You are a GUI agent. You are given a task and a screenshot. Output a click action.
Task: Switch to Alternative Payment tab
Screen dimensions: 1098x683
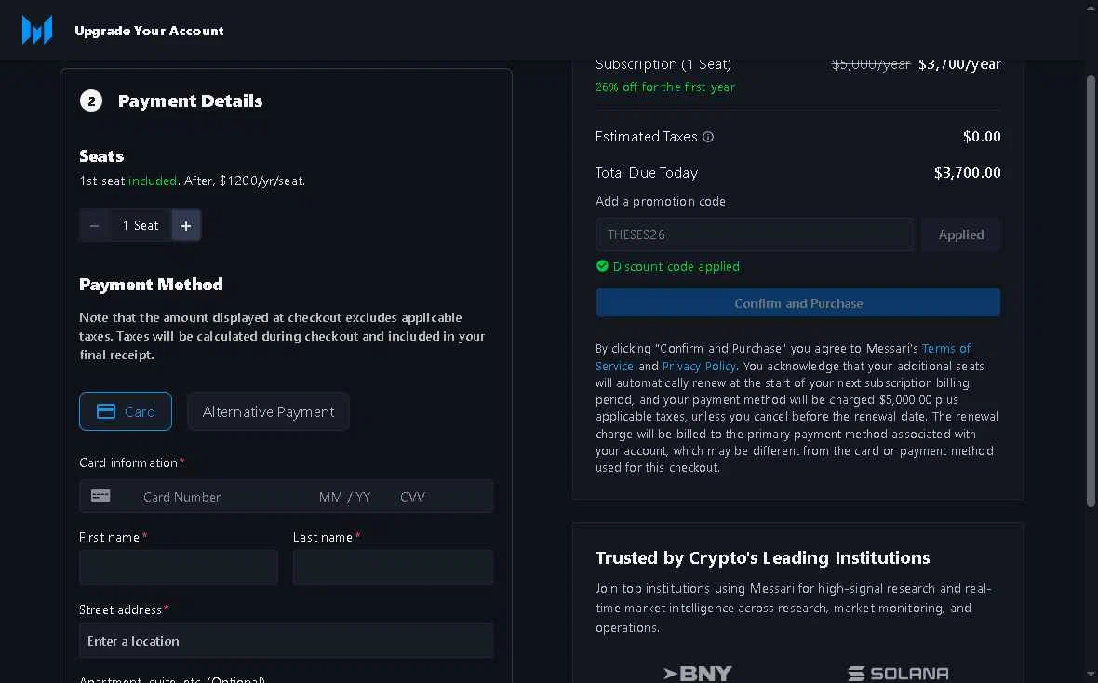pos(268,411)
